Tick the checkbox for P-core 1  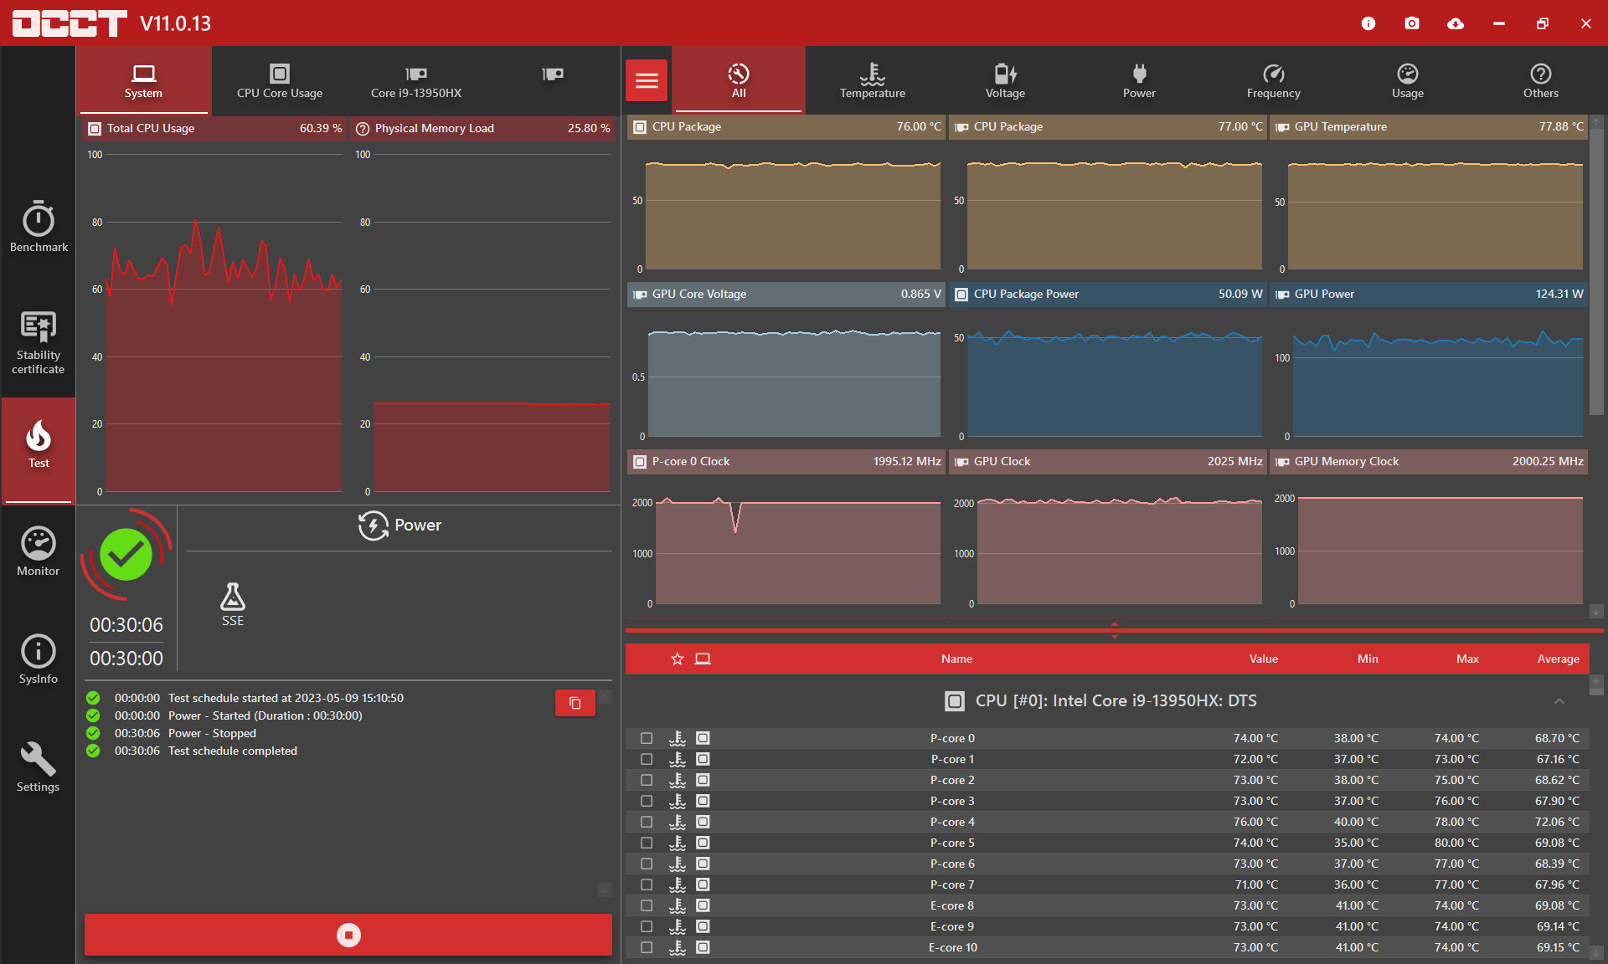click(x=647, y=759)
